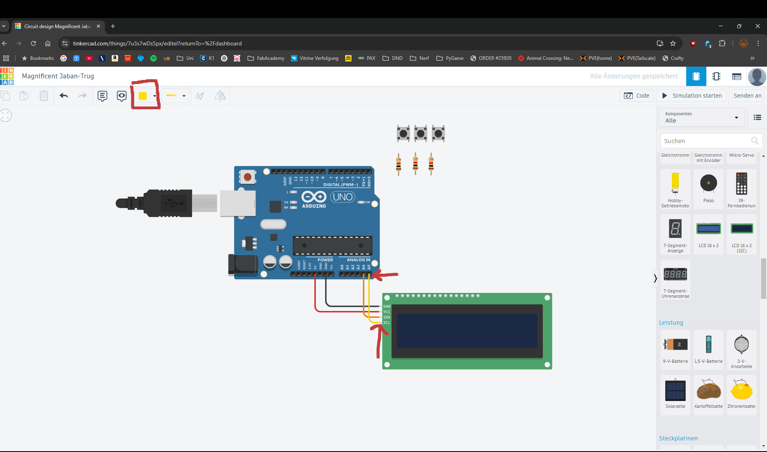Viewport: 767px width, 452px height.
Task: Select the 9-V-Batterie component
Action: [675, 350]
